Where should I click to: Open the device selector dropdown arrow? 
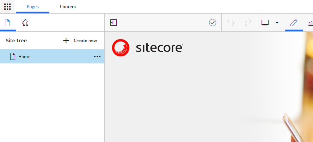(x=277, y=23)
